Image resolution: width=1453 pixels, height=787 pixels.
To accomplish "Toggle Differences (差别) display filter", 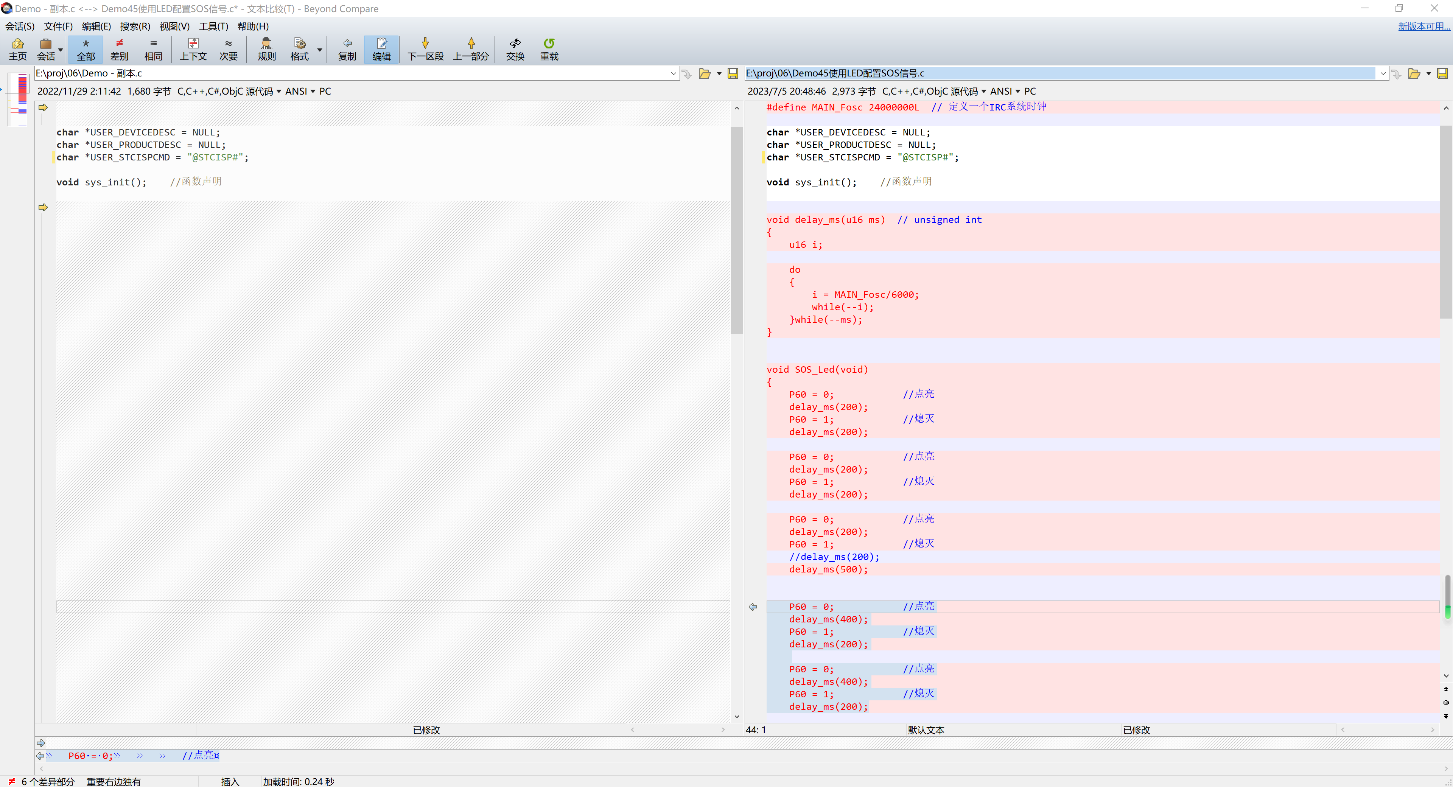I will pos(119,49).
